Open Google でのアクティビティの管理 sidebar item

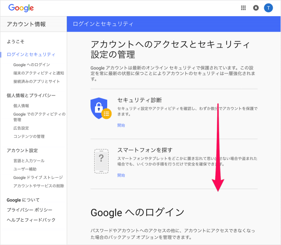[40, 117]
